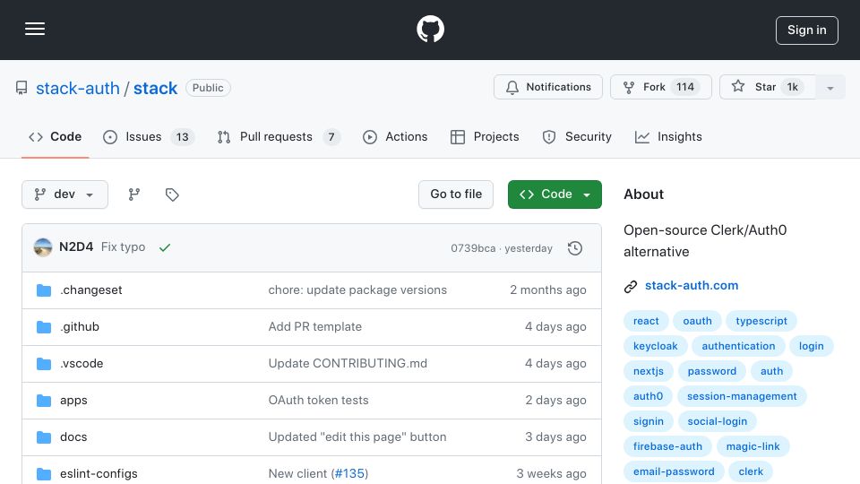This screenshot has height=484, width=860.
Task: Open the Fix typo commit message
Action: [x=123, y=247]
